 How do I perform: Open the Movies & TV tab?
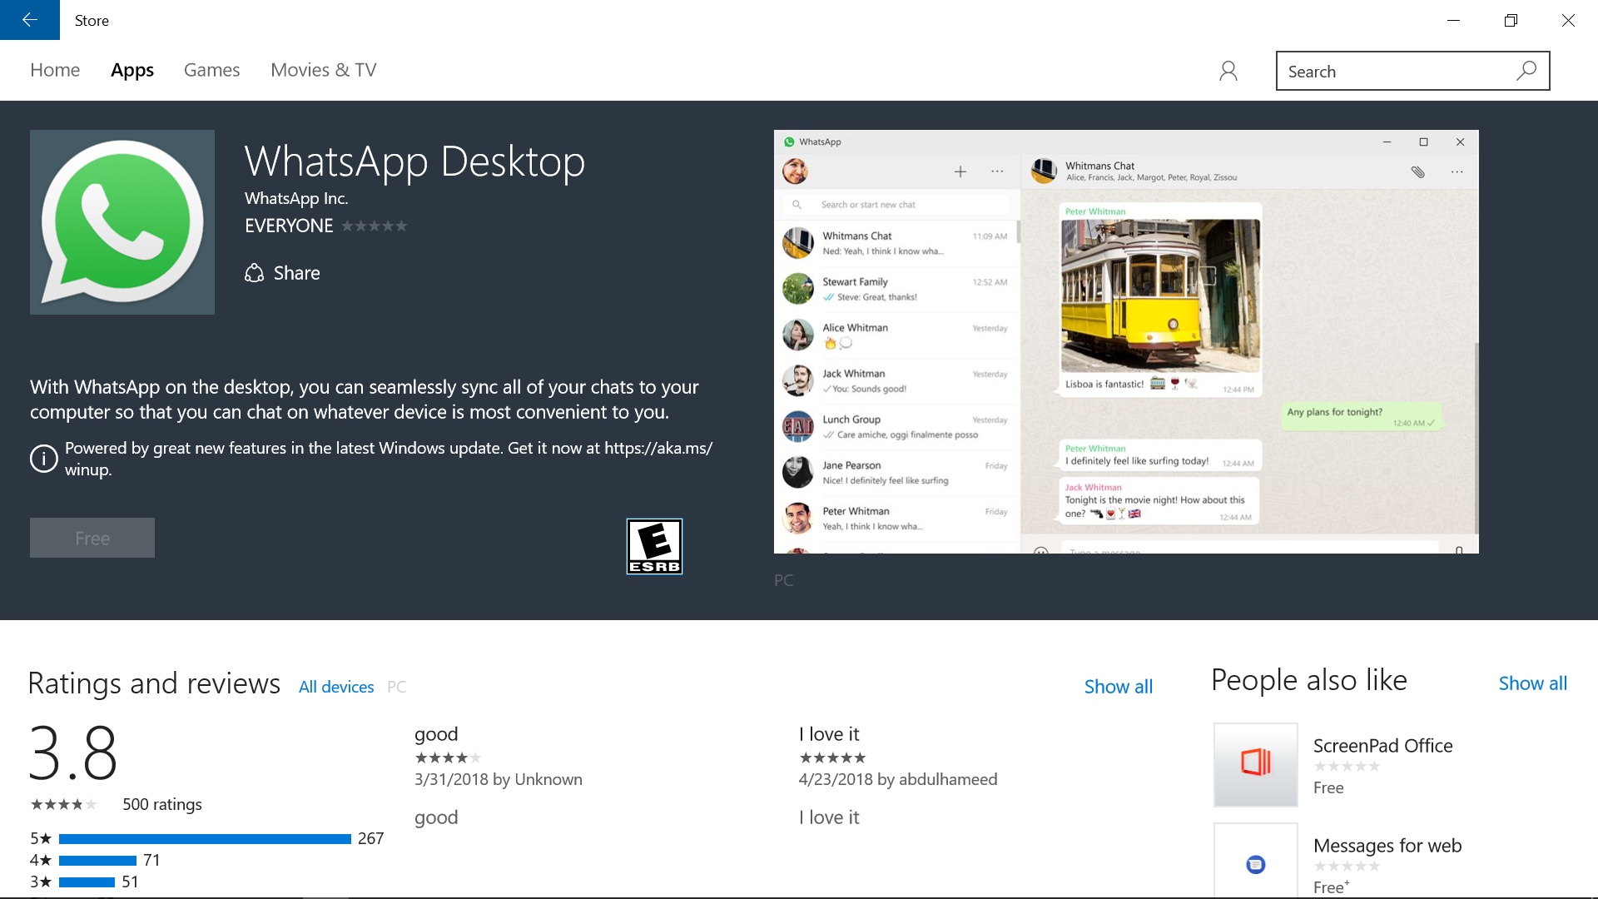click(324, 70)
